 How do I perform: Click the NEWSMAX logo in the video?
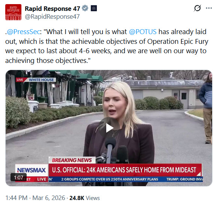(32, 170)
